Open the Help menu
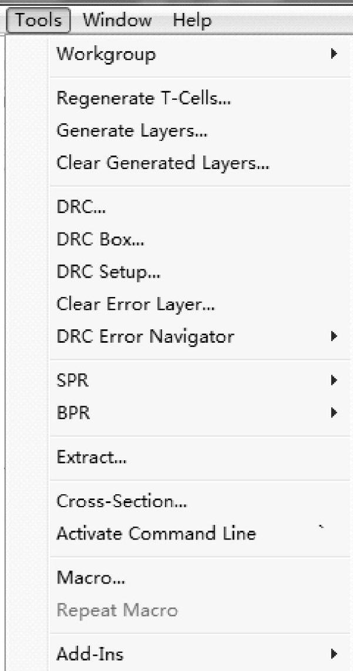 coord(192,21)
